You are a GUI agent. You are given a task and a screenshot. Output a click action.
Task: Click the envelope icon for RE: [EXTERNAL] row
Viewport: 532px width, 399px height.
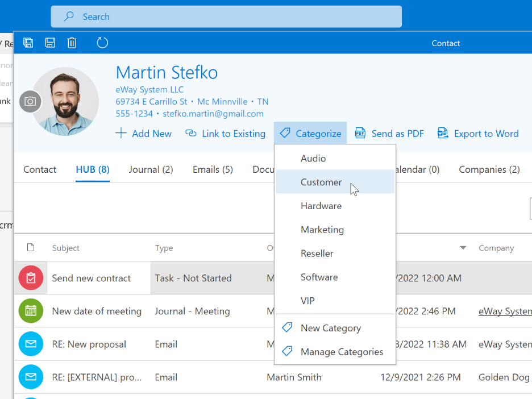coord(31,377)
